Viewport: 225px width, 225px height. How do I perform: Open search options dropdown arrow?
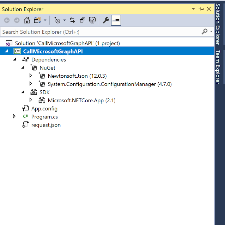coord(211,31)
